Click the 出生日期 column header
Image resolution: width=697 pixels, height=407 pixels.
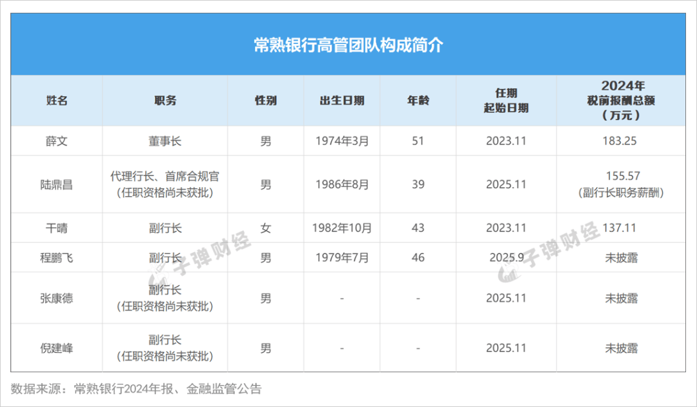coord(342,101)
